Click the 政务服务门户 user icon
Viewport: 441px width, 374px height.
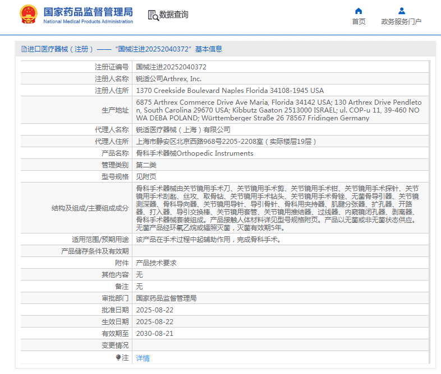click(x=402, y=11)
